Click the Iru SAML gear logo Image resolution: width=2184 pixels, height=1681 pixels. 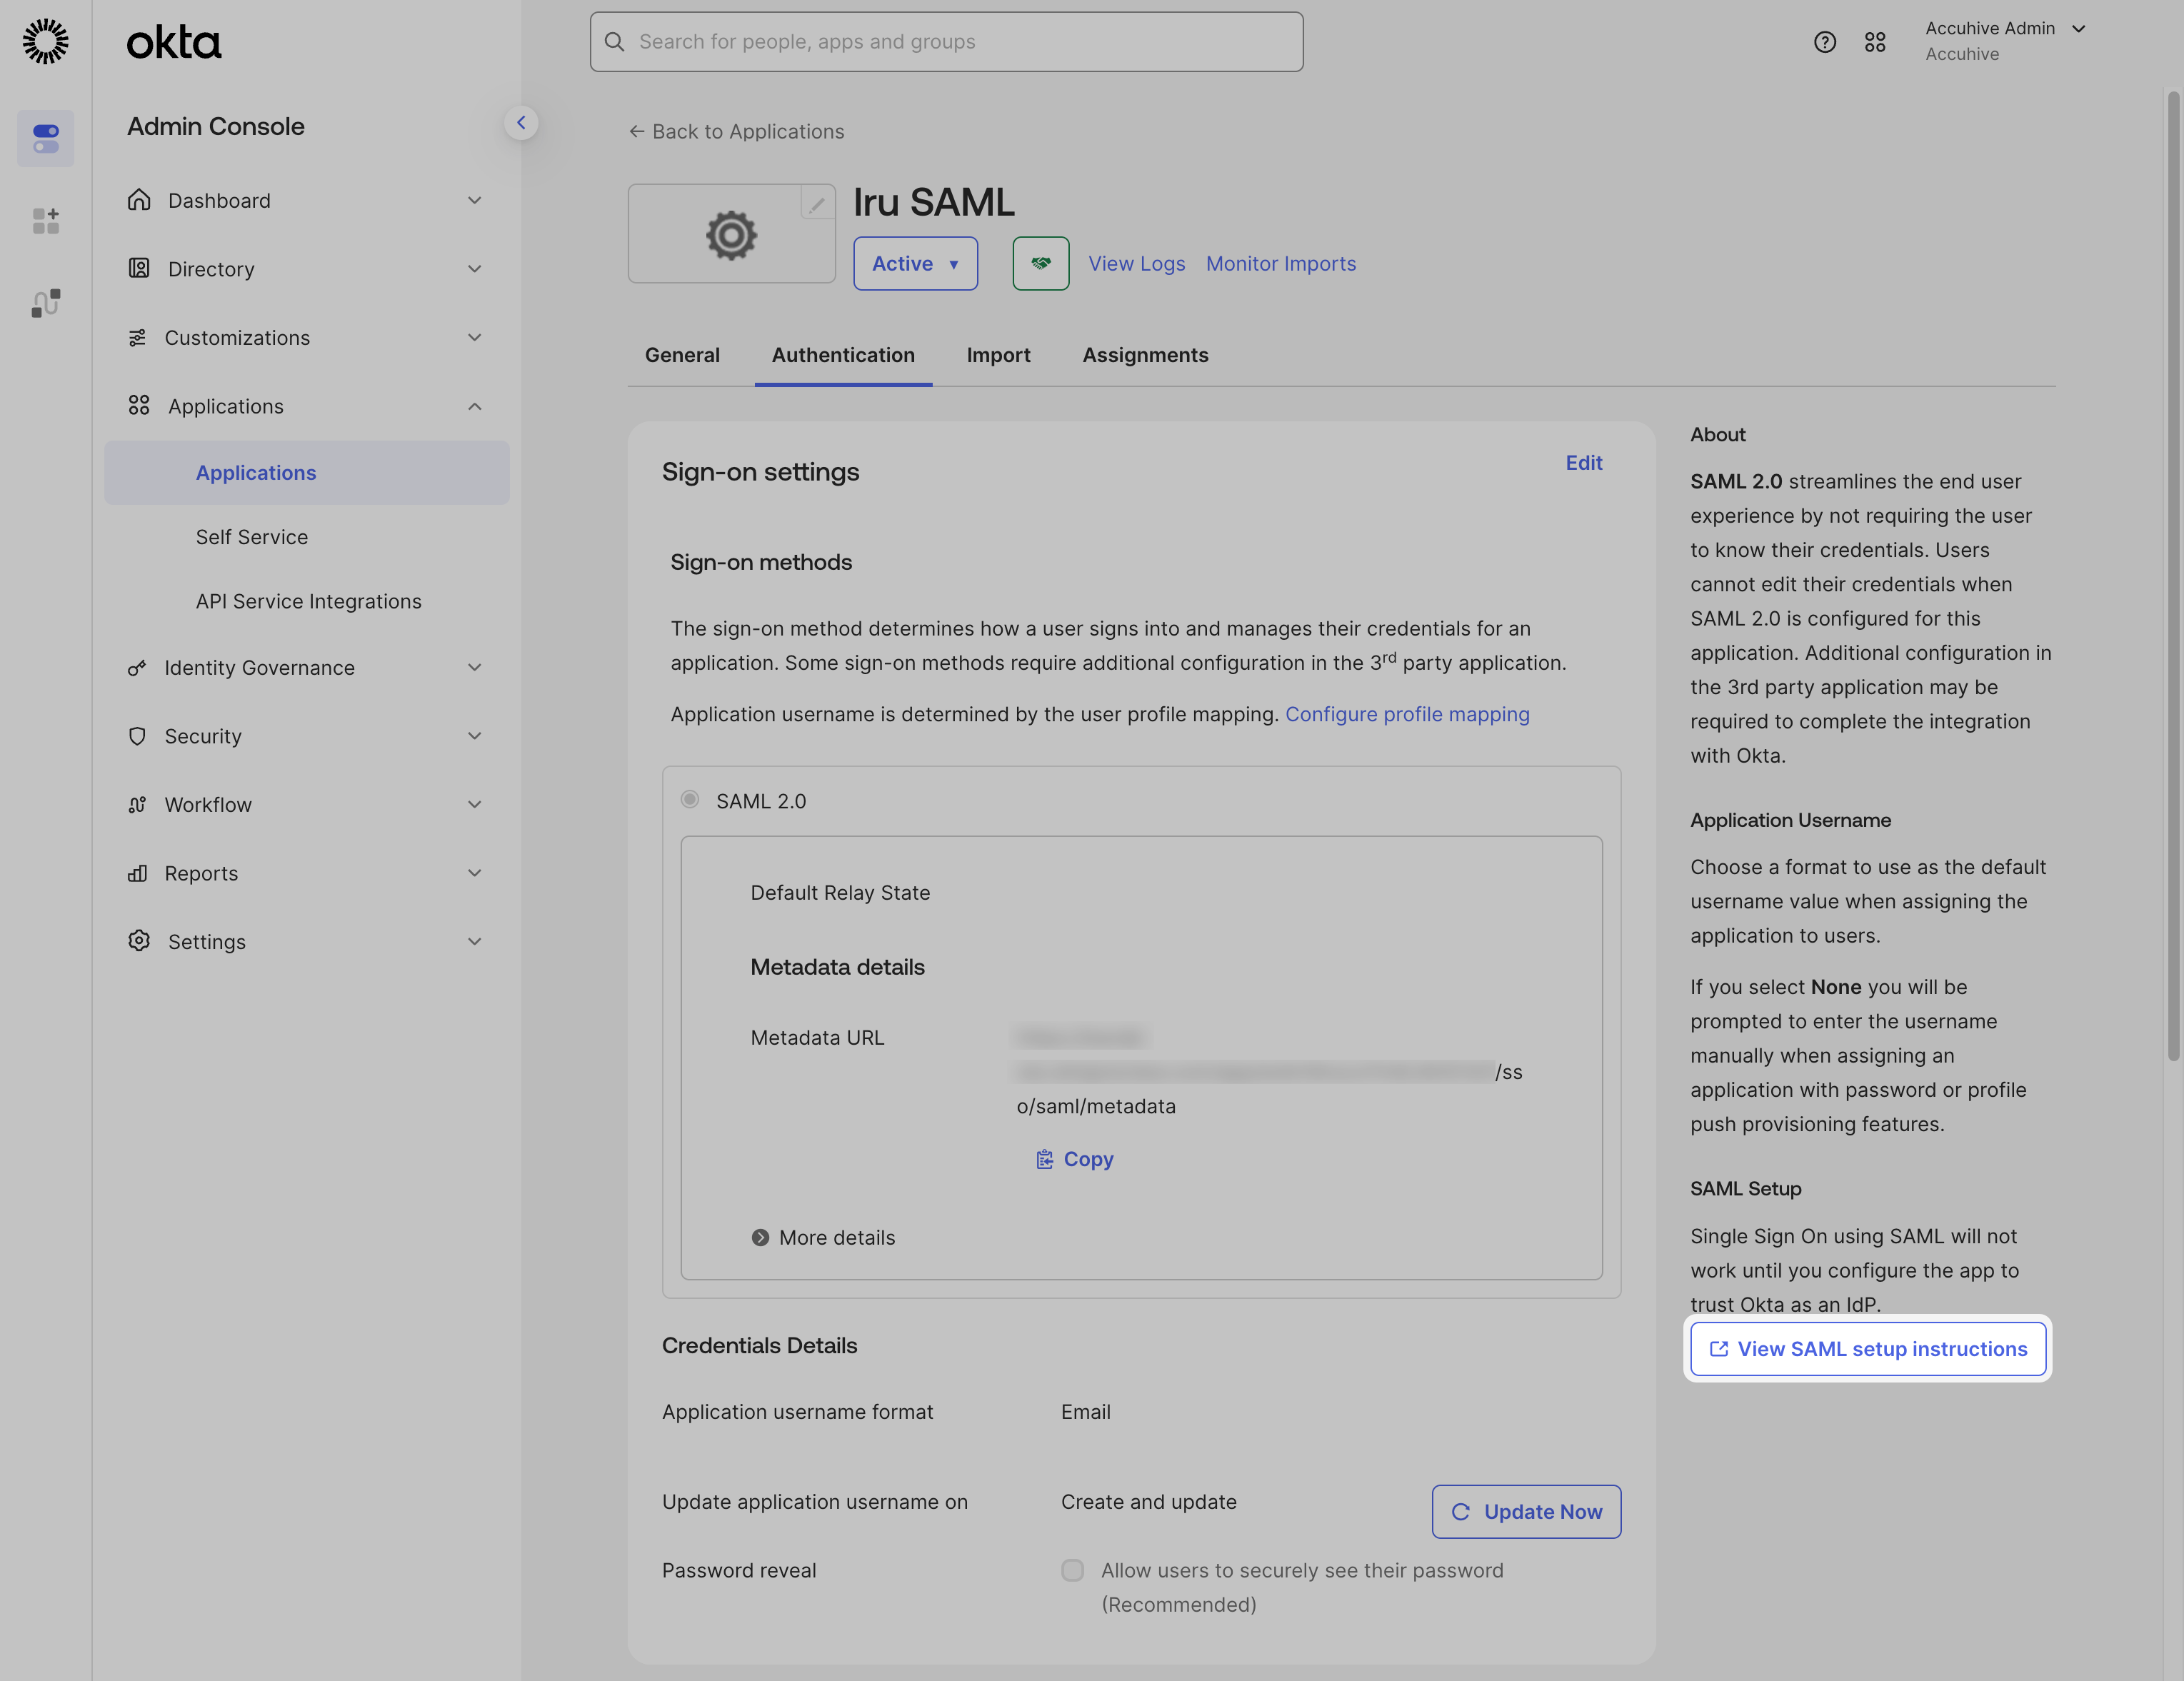pos(731,235)
